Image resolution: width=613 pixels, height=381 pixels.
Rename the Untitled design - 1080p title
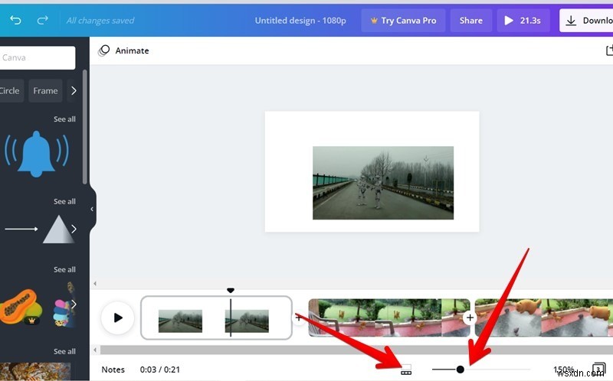point(300,21)
